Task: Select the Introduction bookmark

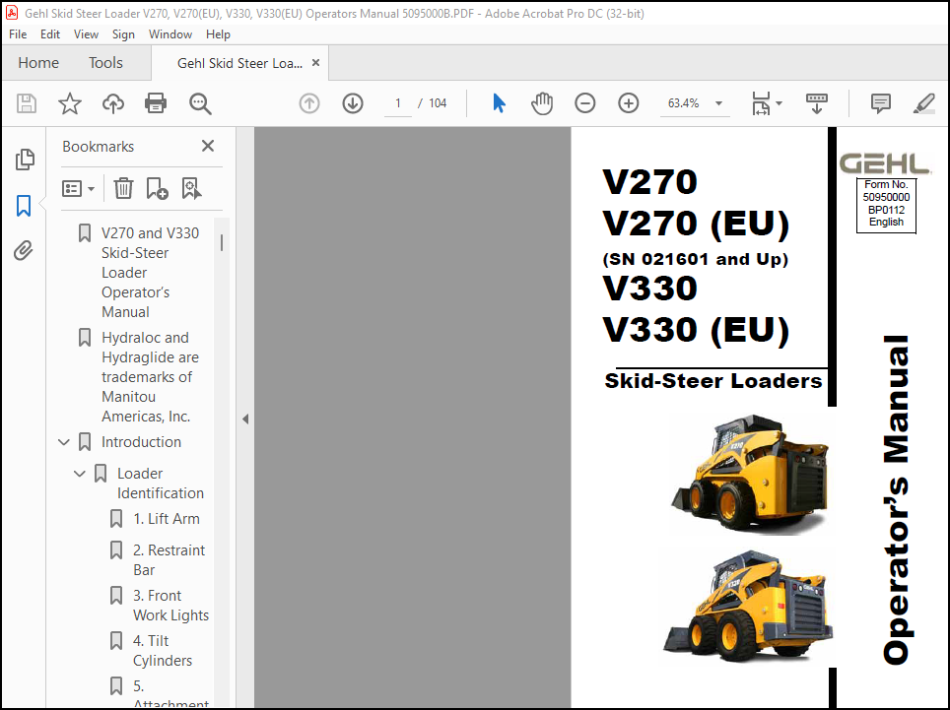Action: [141, 442]
